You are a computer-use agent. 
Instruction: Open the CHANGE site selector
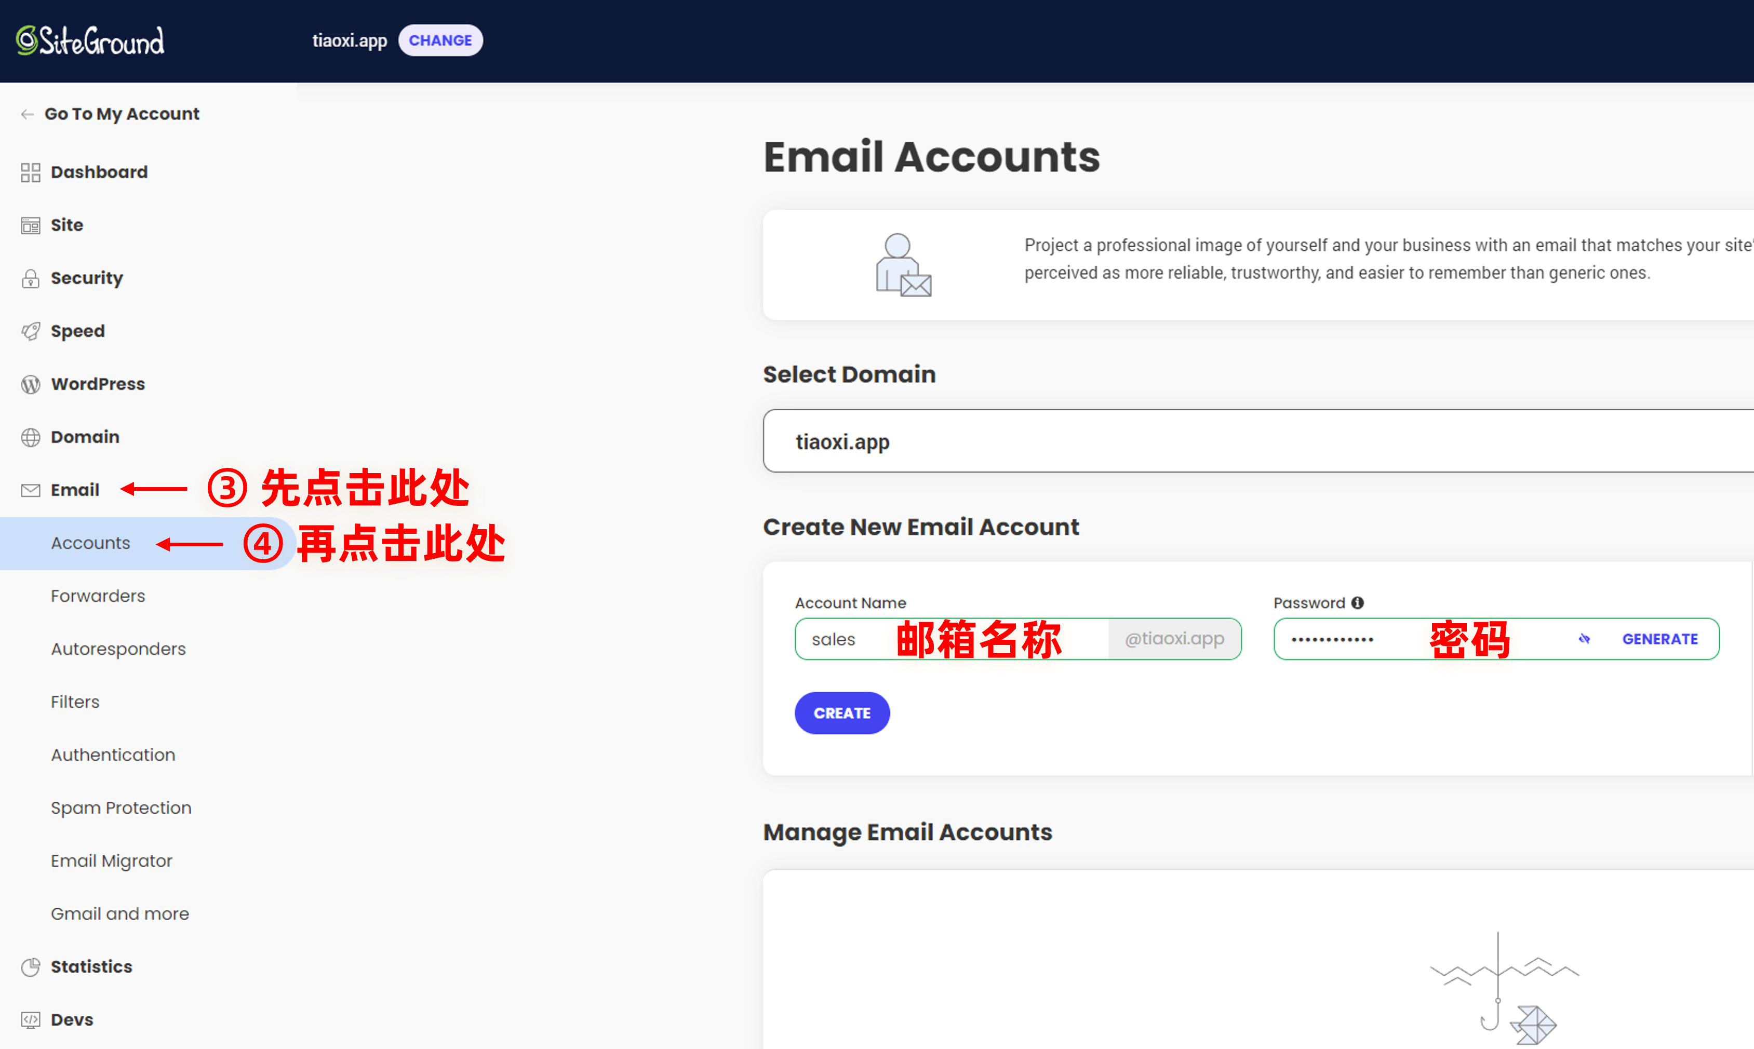point(440,41)
